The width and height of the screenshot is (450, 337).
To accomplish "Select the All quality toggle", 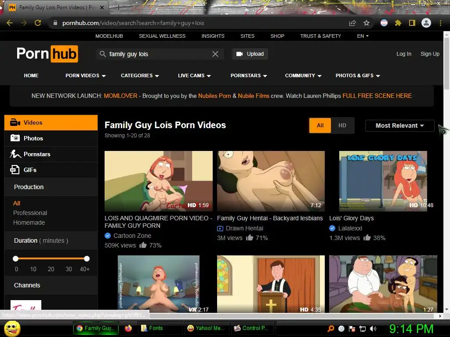I will 320,125.
